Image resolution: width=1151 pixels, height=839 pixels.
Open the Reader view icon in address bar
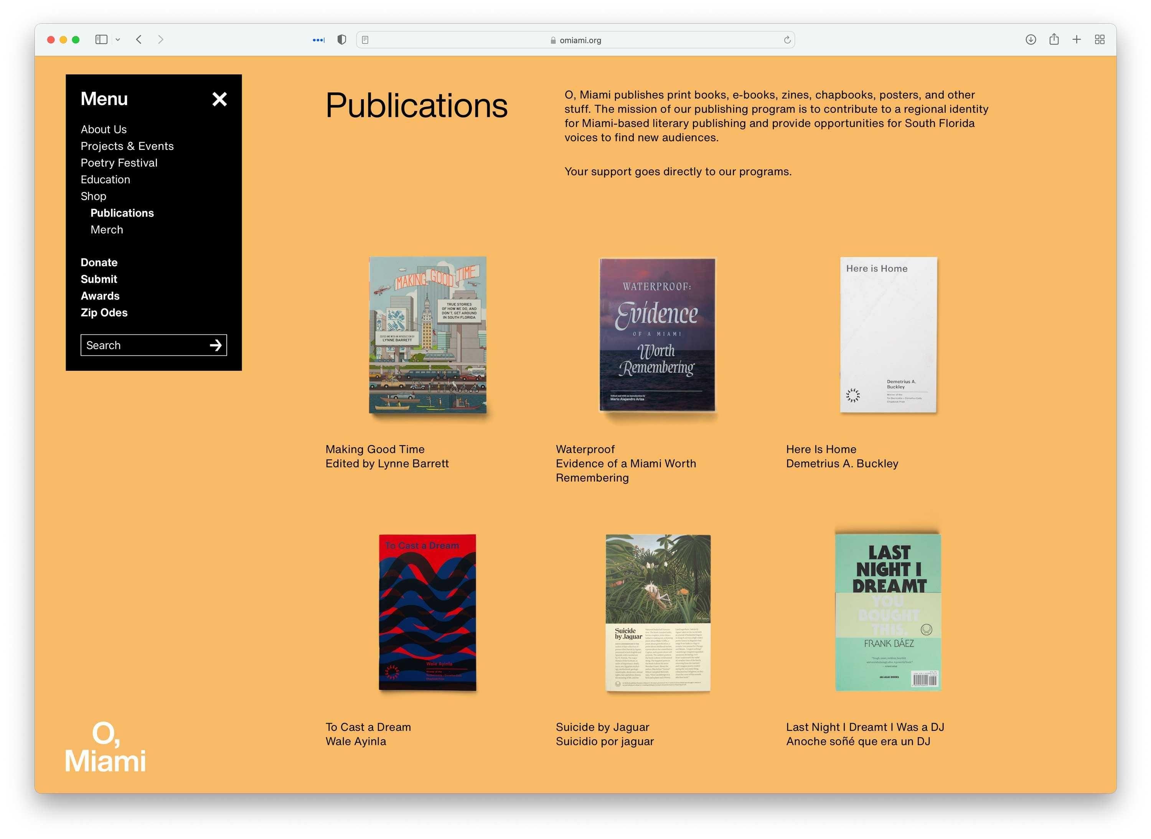365,40
